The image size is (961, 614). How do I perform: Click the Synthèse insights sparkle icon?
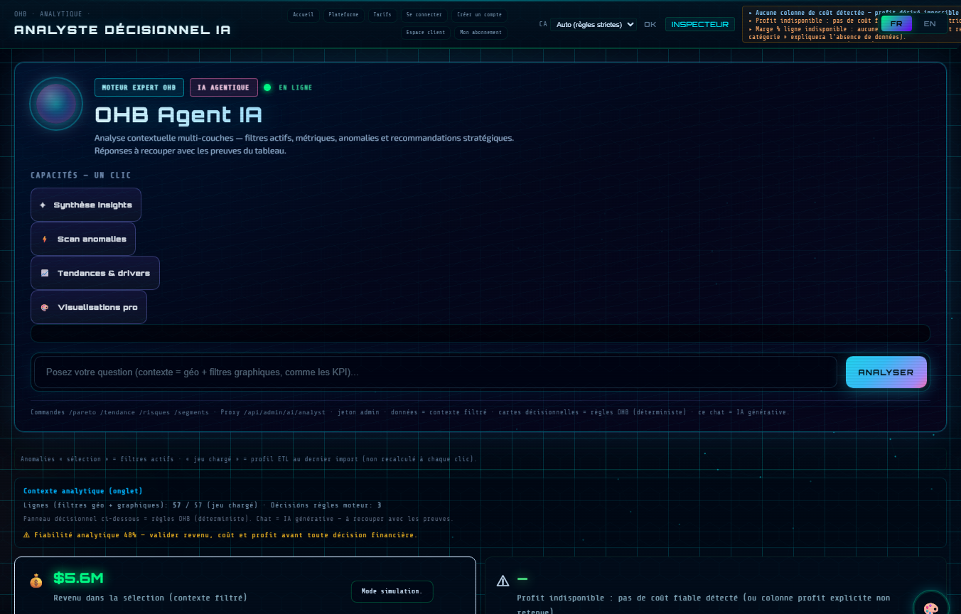[43, 205]
